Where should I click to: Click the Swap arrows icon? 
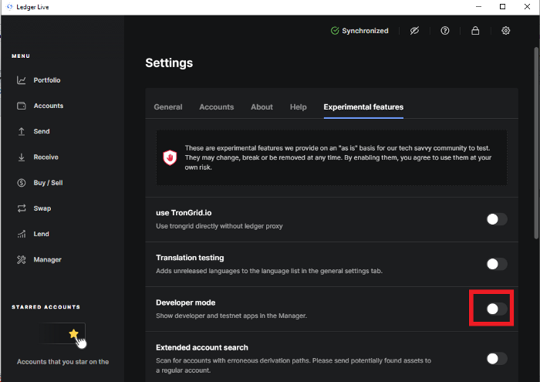(22, 208)
